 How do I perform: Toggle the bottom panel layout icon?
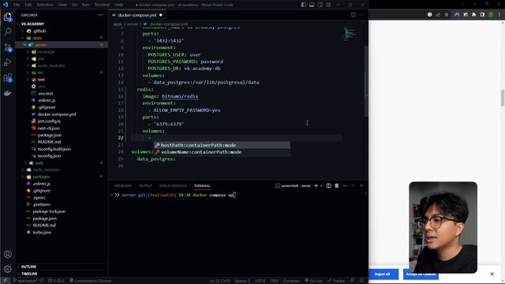coord(312,5)
